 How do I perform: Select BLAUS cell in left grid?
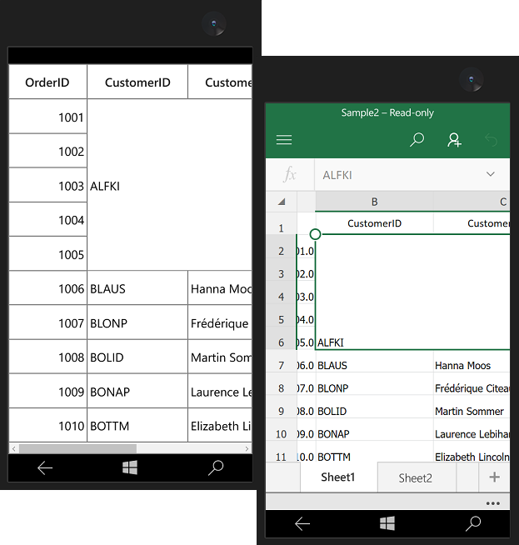click(137, 288)
